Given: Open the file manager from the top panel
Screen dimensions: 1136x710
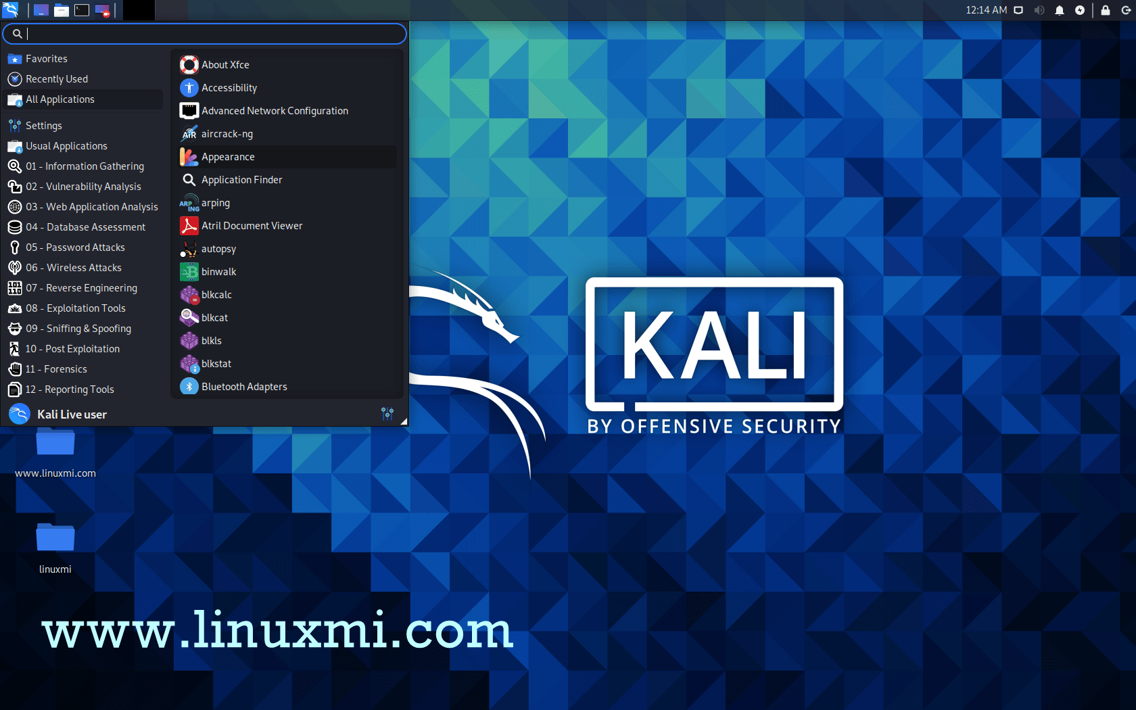Looking at the screenshot, I should pyautogui.click(x=62, y=10).
